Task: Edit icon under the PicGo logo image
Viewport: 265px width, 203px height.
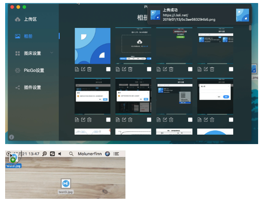Action: click(83, 69)
